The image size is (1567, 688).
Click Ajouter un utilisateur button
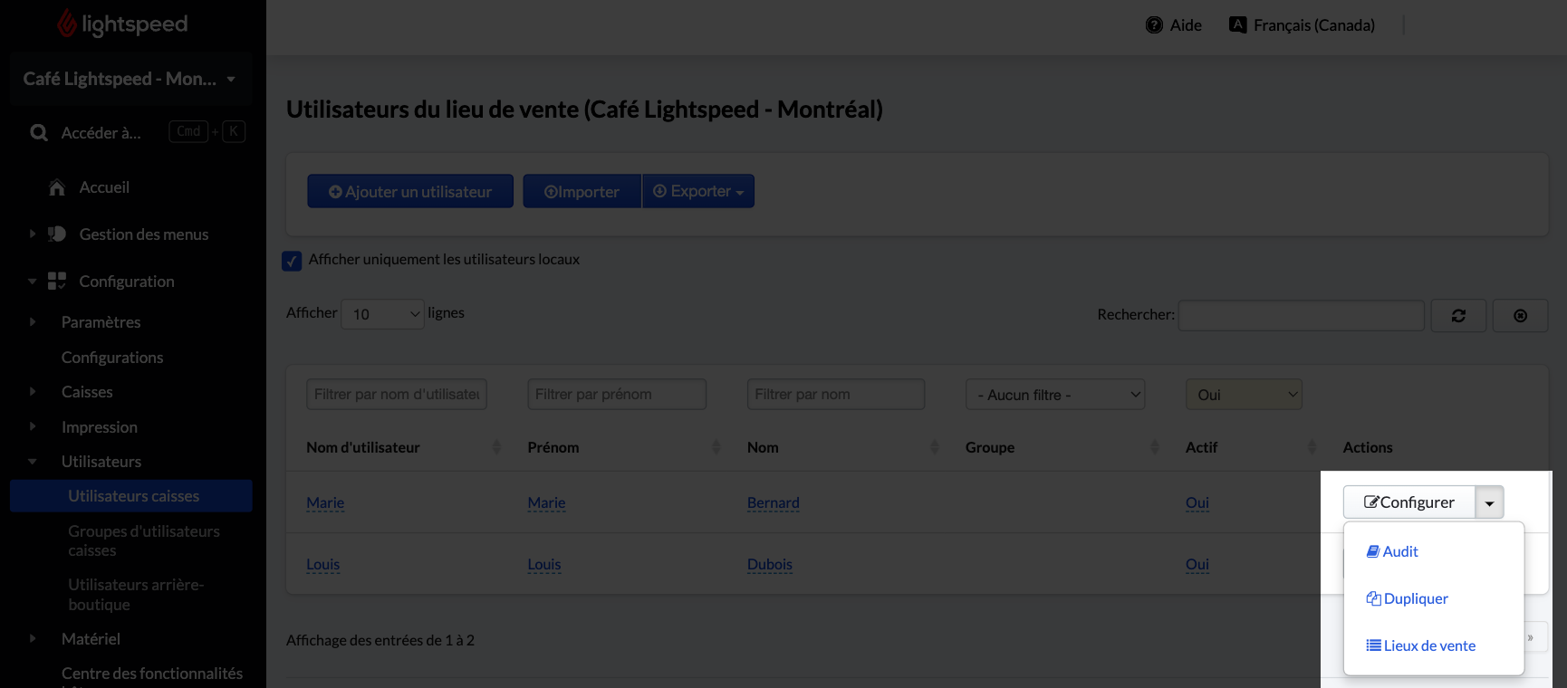410,191
